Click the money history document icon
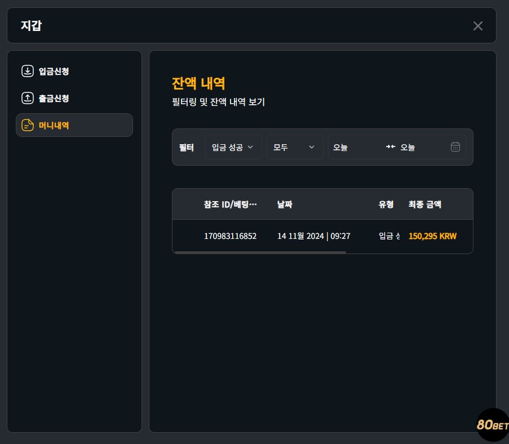 click(28, 125)
